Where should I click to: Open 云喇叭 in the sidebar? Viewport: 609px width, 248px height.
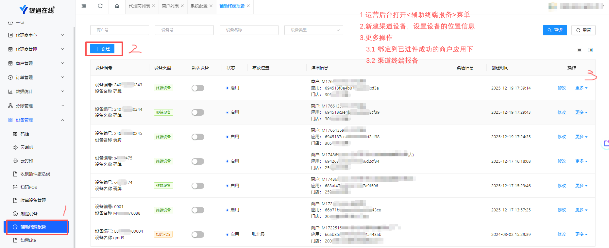27,147
